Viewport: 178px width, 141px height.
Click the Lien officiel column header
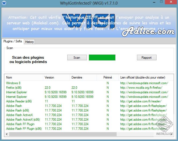(x=146, y=77)
